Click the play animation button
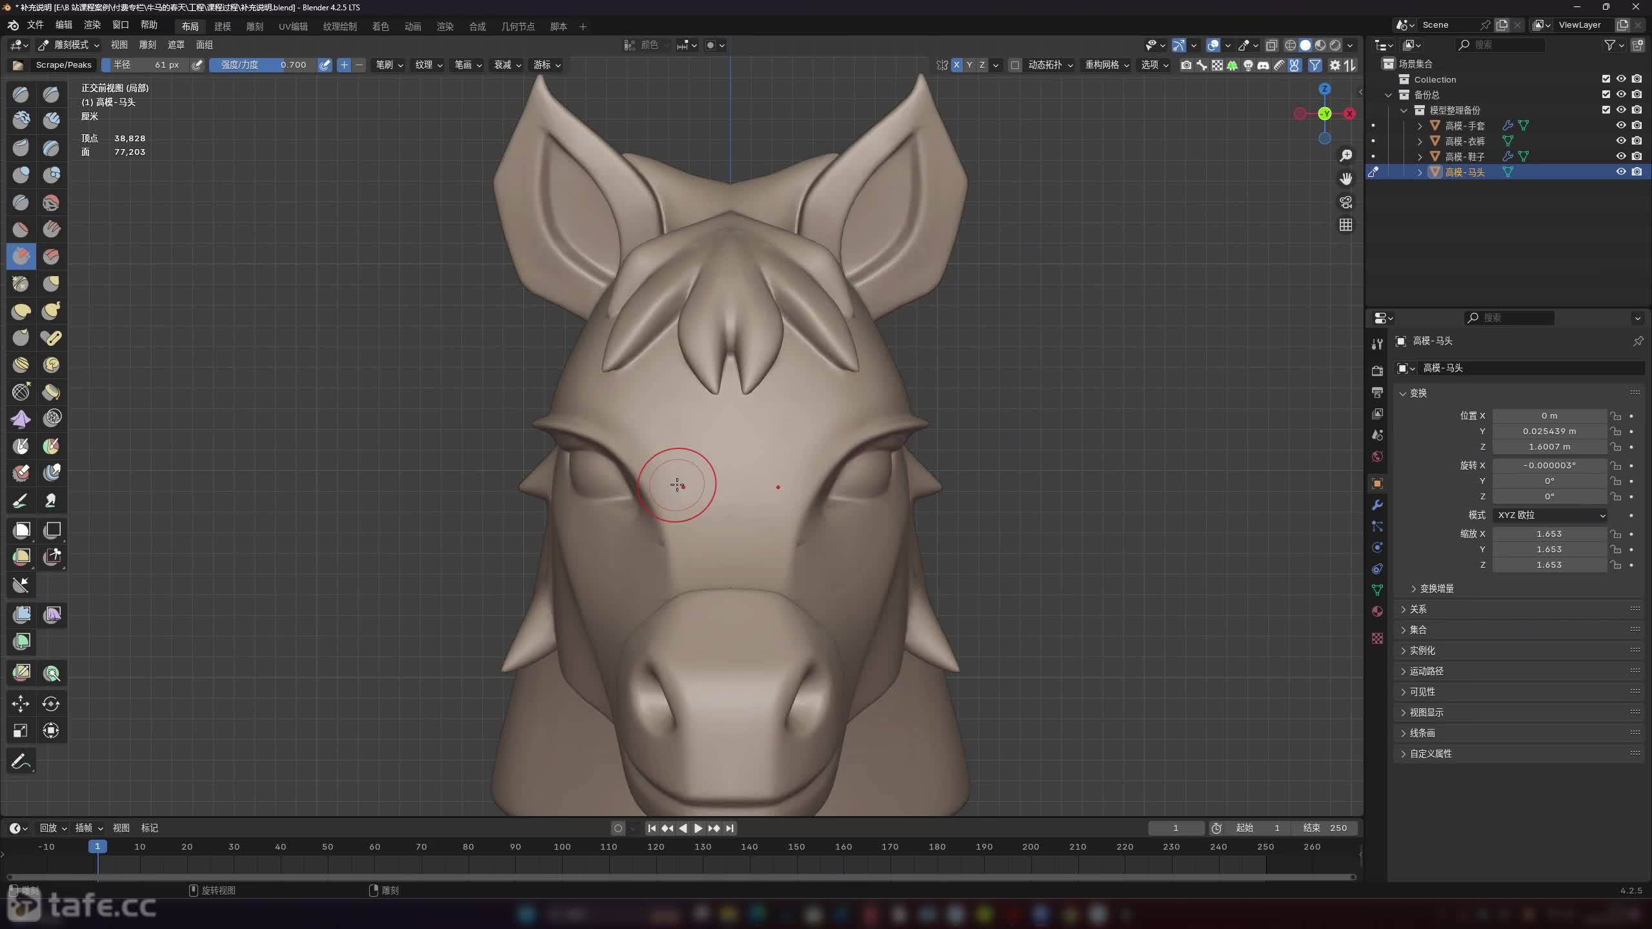Image resolution: width=1652 pixels, height=929 pixels. point(698,828)
